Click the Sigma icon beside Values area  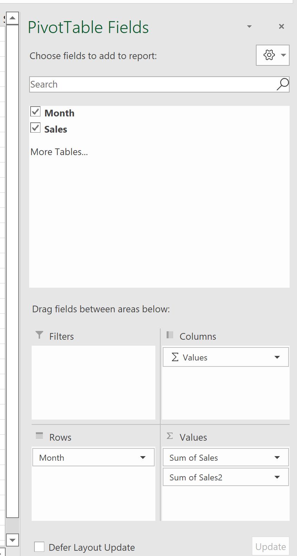coord(169,436)
